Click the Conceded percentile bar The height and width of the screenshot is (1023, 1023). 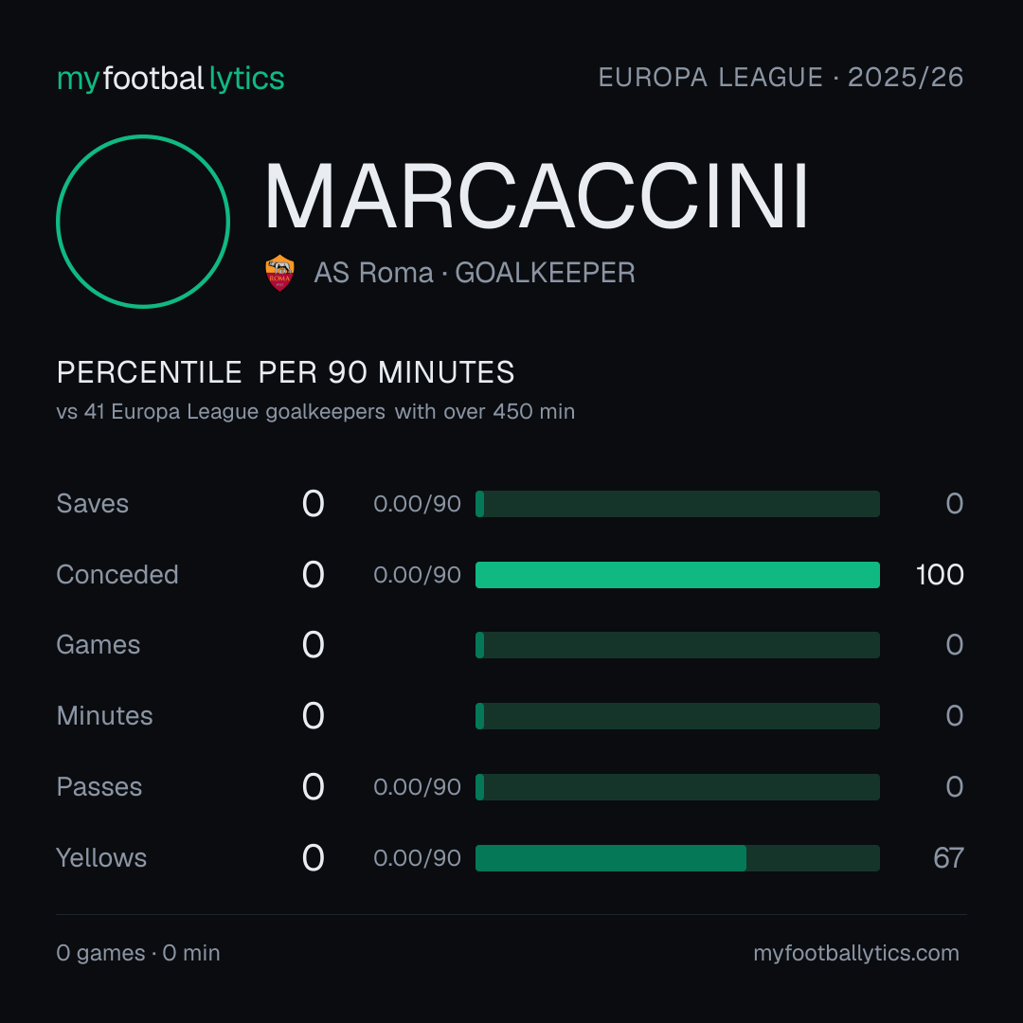(x=677, y=575)
